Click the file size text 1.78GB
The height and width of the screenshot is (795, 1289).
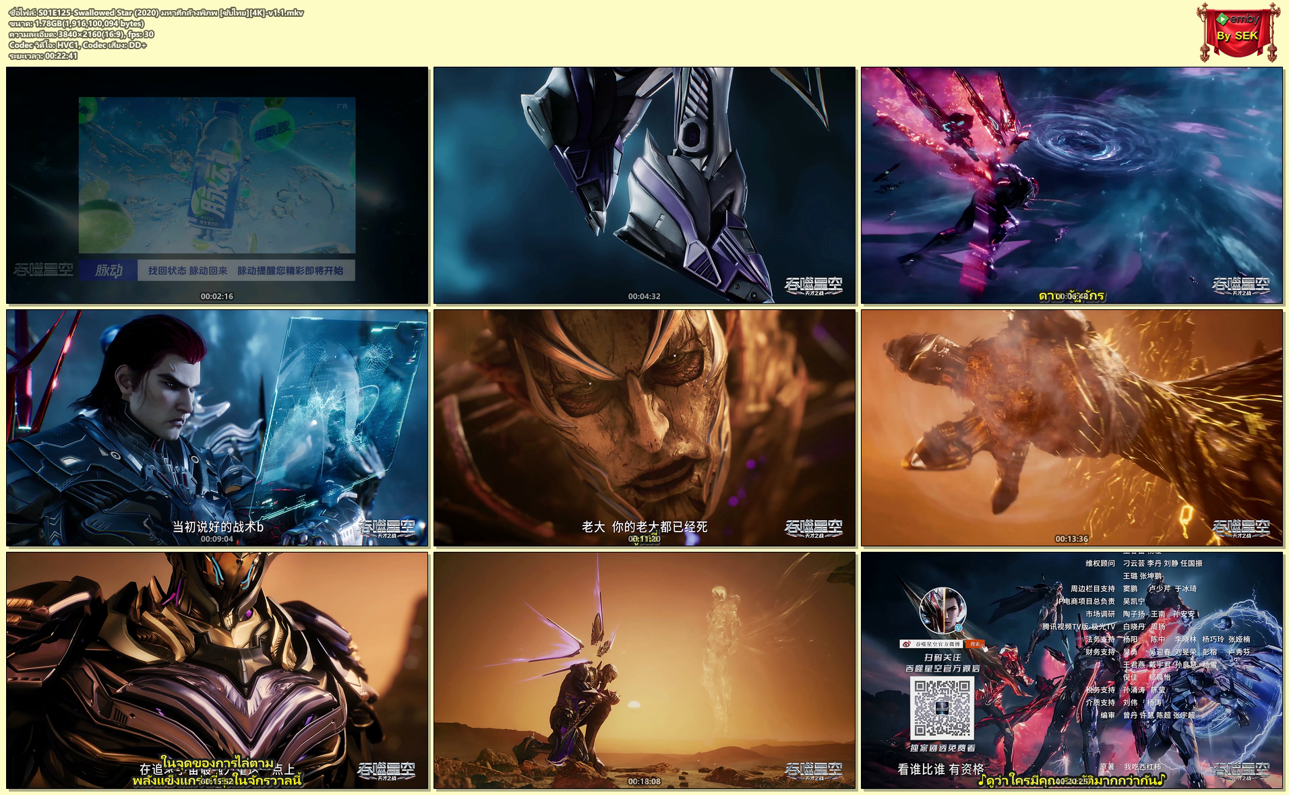(76, 24)
